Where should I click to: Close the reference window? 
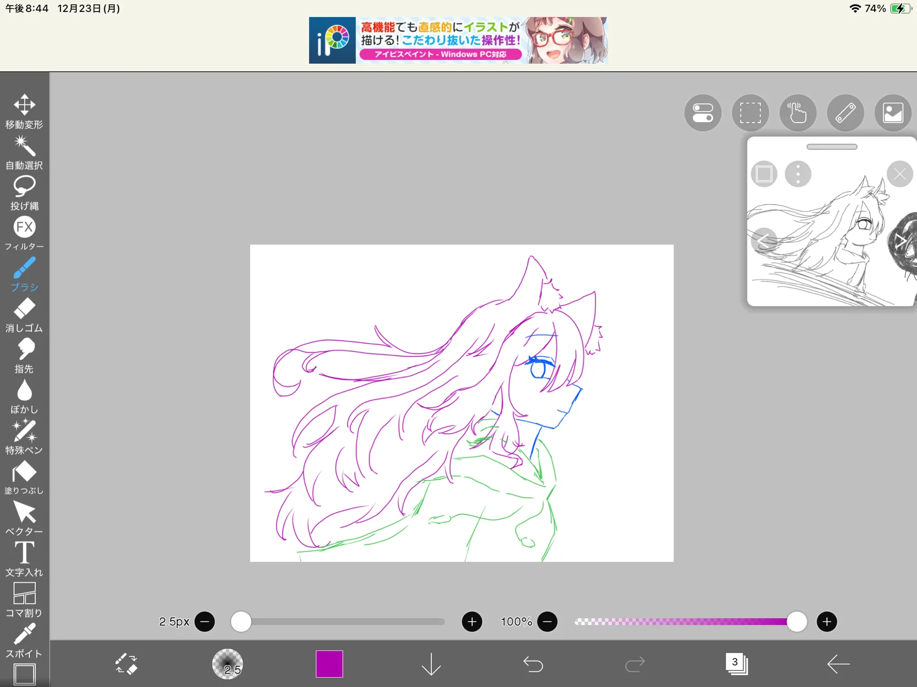point(900,174)
